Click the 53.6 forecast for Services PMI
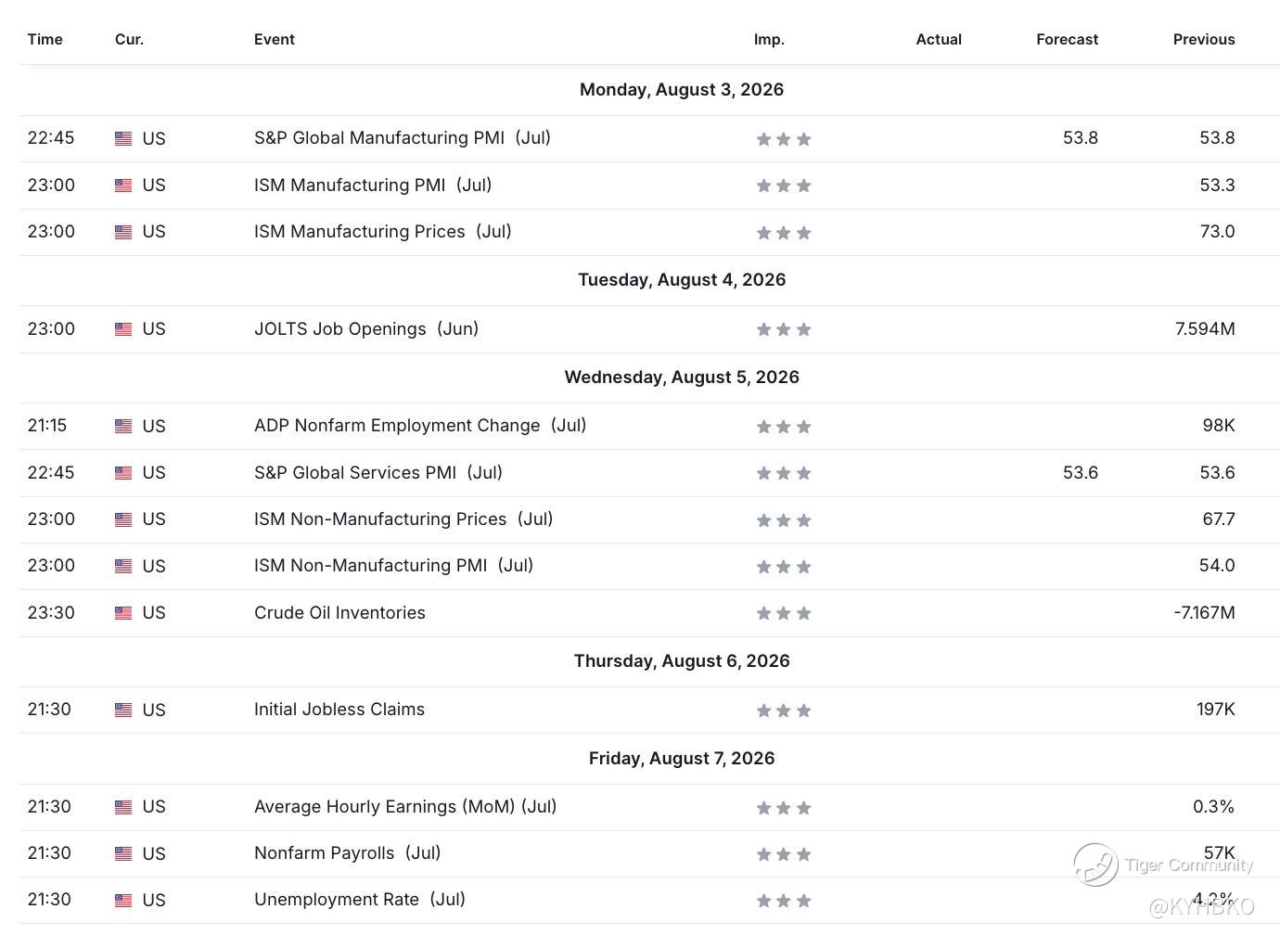Image resolution: width=1280 pixels, height=935 pixels. (1081, 473)
